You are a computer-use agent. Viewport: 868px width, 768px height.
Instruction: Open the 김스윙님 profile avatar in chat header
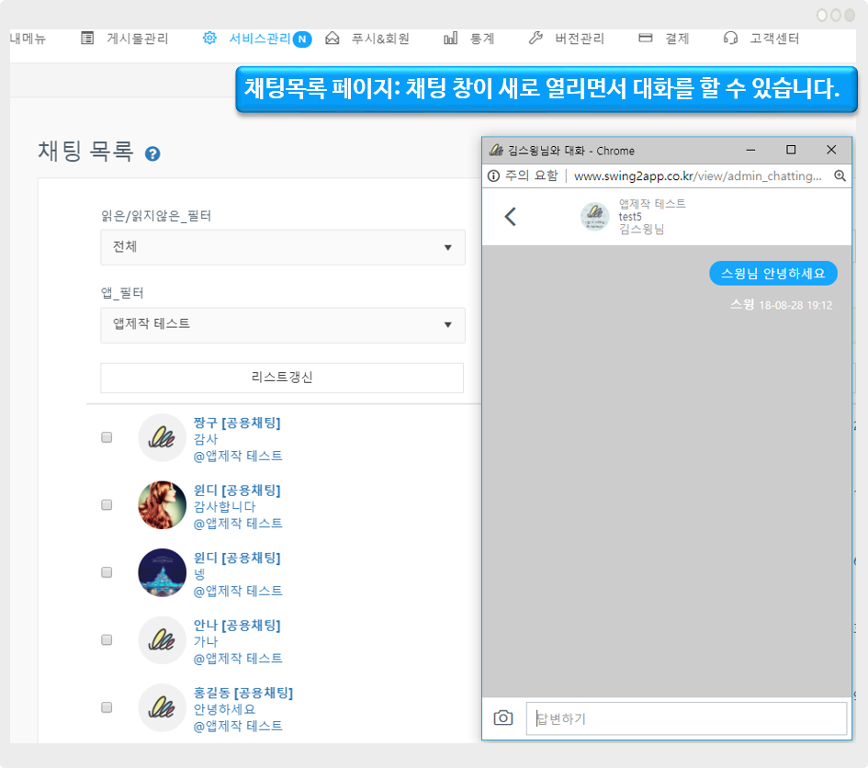point(595,217)
